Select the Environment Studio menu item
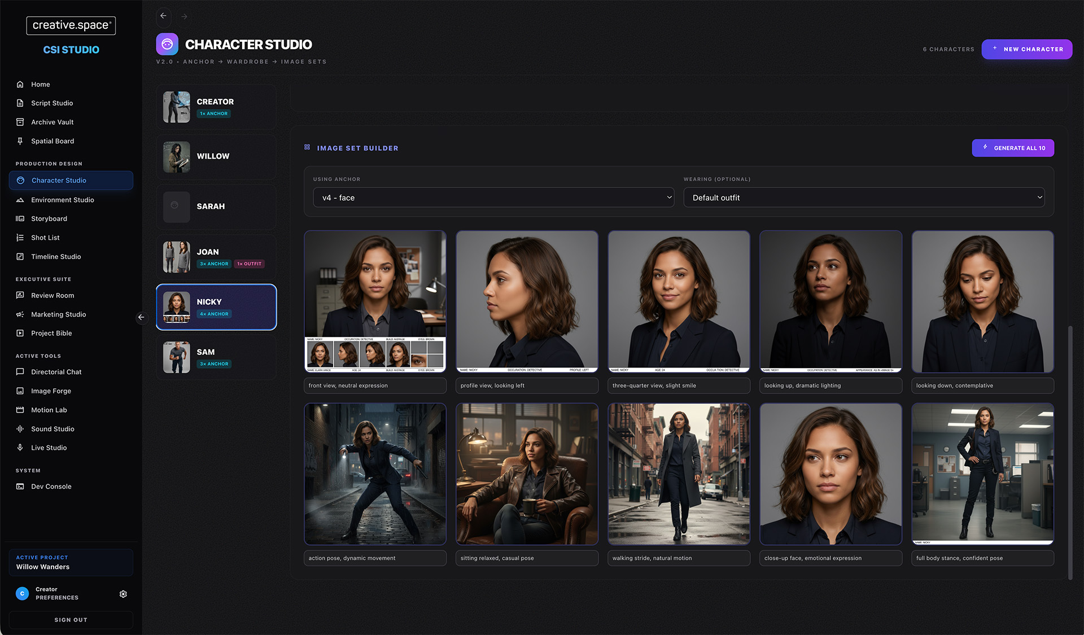 [62, 200]
